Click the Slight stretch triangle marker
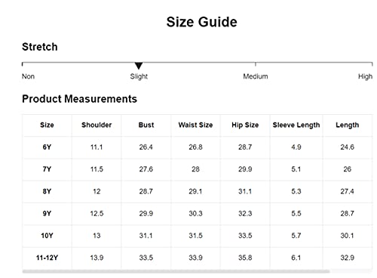 pos(139,66)
